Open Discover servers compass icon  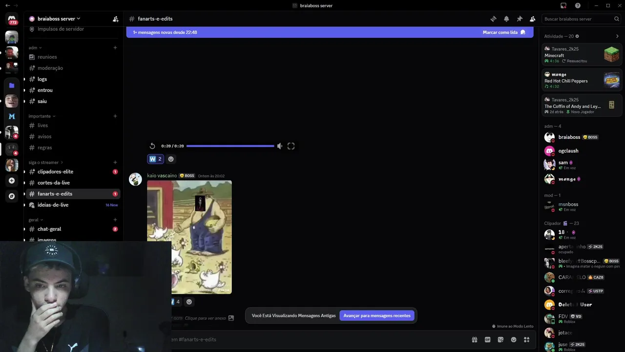[12, 196]
